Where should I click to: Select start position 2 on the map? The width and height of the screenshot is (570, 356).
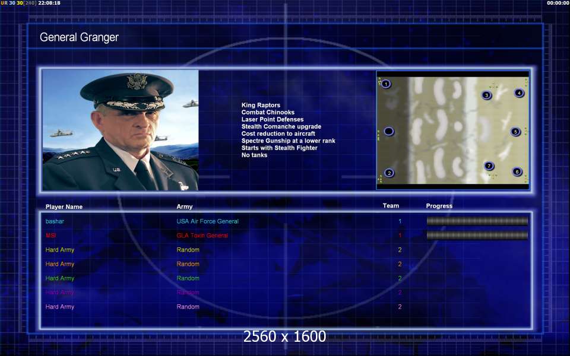click(389, 173)
